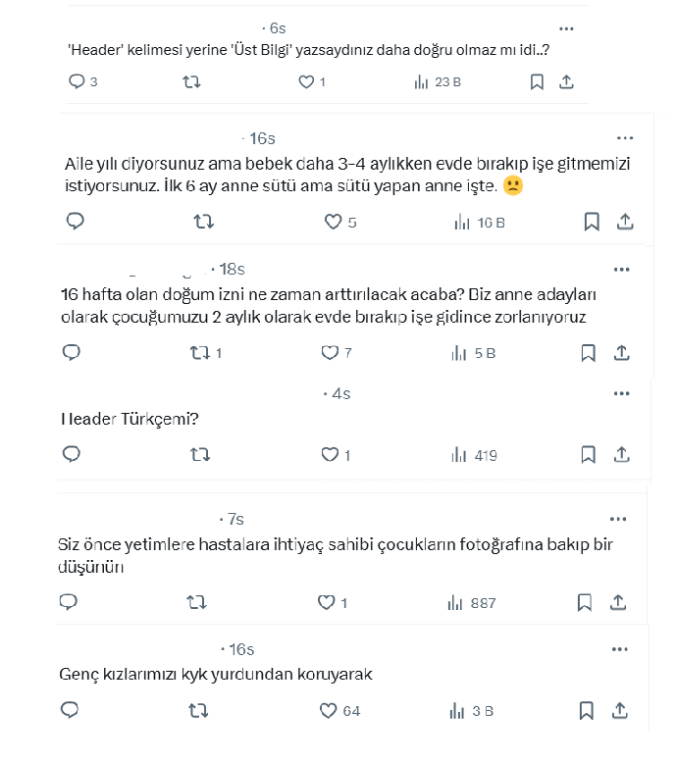Open more menu on 'Genç kızlarımızı' reply
Screen dimensions: 677x762
pos(619,649)
